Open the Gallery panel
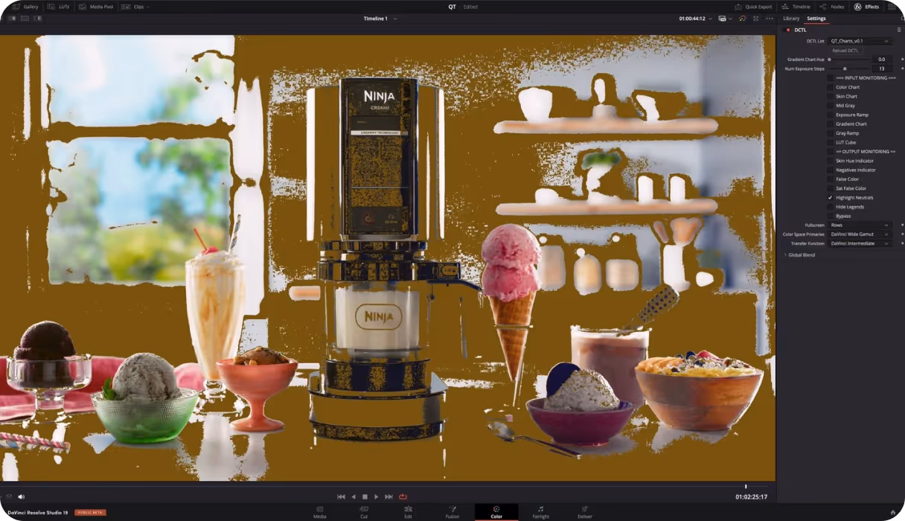 point(25,7)
